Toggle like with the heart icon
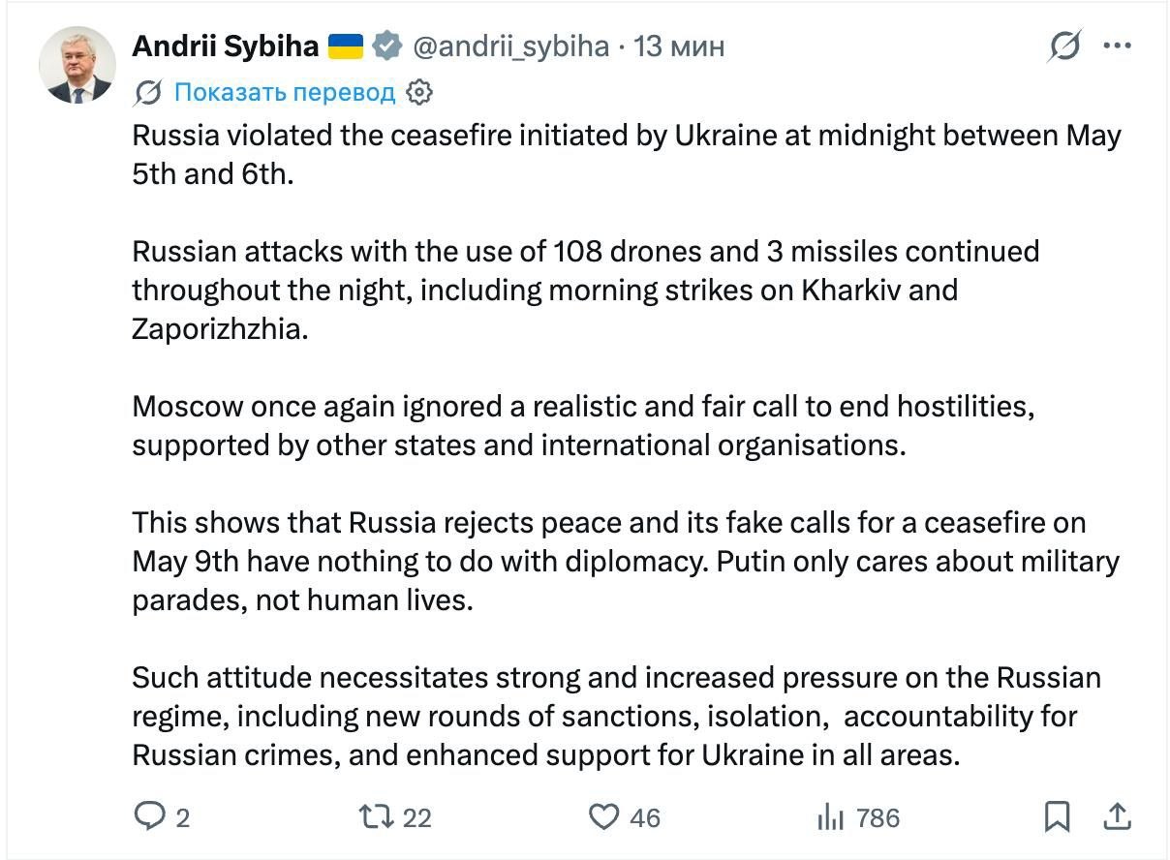 pyautogui.click(x=604, y=817)
